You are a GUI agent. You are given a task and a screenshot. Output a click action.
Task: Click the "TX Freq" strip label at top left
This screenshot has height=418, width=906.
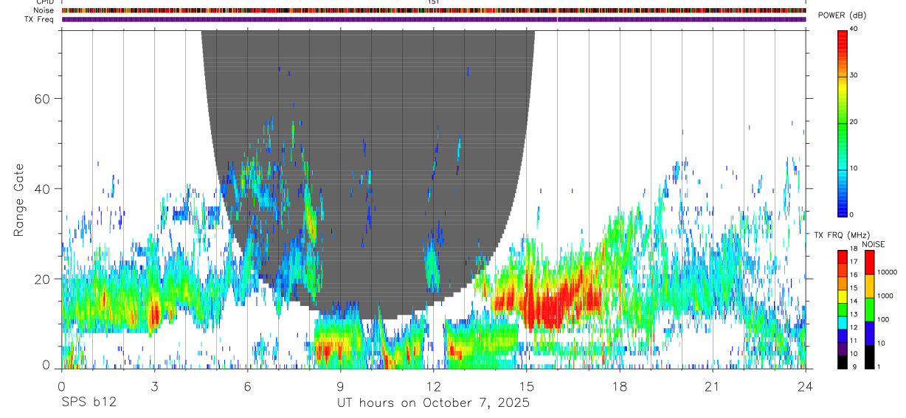click(x=40, y=19)
